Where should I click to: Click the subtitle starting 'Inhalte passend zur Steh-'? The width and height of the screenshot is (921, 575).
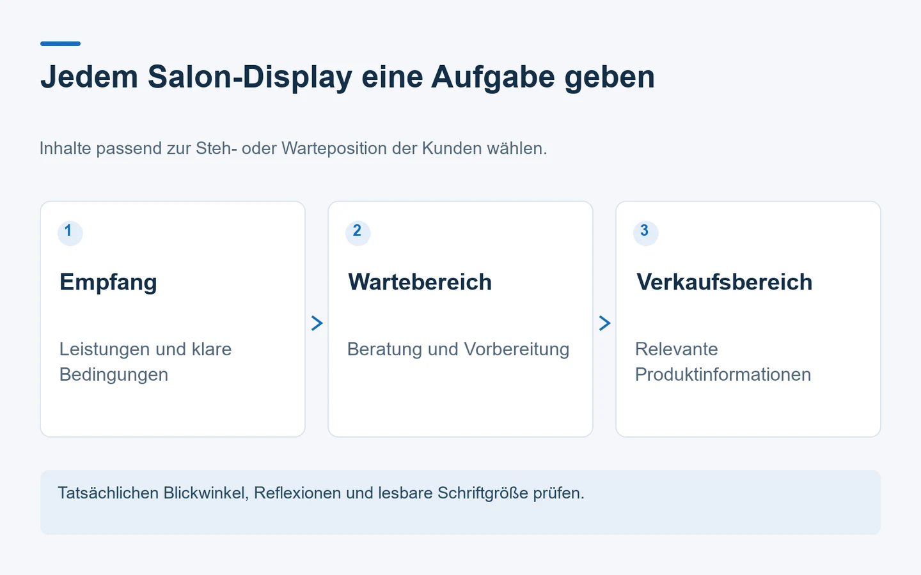pyautogui.click(x=293, y=148)
